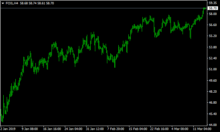This screenshot has width=220, height=132.
Task: Click the OHLC values 58.68 58.74 58.61 58.70
Action: point(37,3)
